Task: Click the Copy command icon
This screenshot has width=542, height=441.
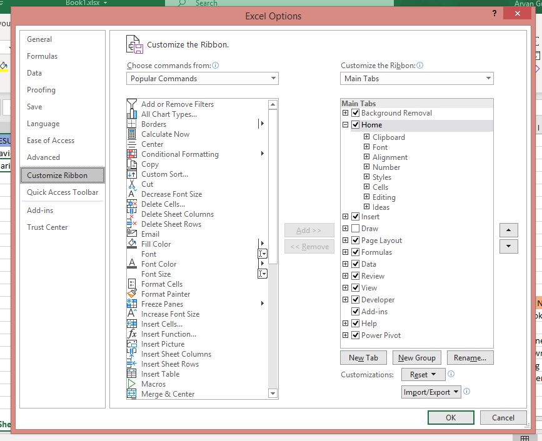Action: [x=132, y=164]
